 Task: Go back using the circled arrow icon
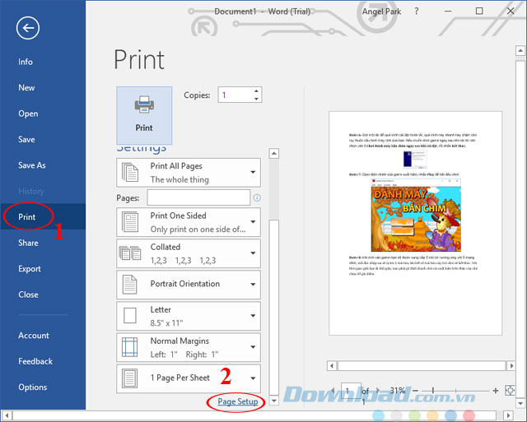pyautogui.click(x=27, y=28)
